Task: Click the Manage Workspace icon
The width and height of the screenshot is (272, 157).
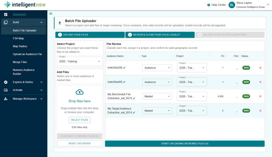Action: 6,99
